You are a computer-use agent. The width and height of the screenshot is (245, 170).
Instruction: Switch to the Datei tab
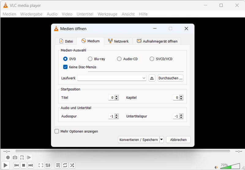tap(66, 41)
